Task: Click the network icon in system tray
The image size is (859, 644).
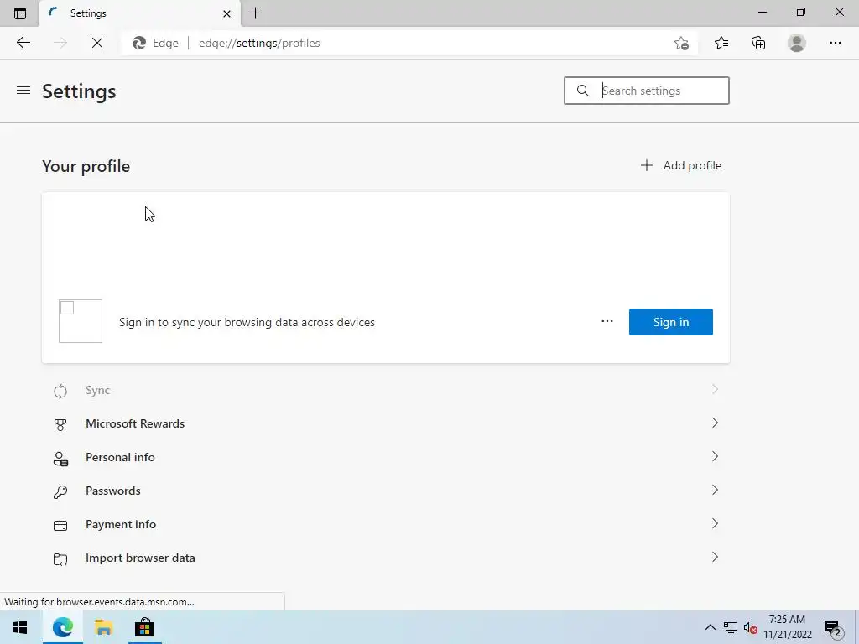Action: (x=731, y=627)
